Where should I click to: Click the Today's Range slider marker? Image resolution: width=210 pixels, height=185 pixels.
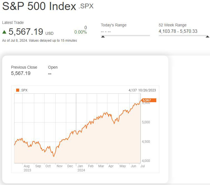click(103, 36)
